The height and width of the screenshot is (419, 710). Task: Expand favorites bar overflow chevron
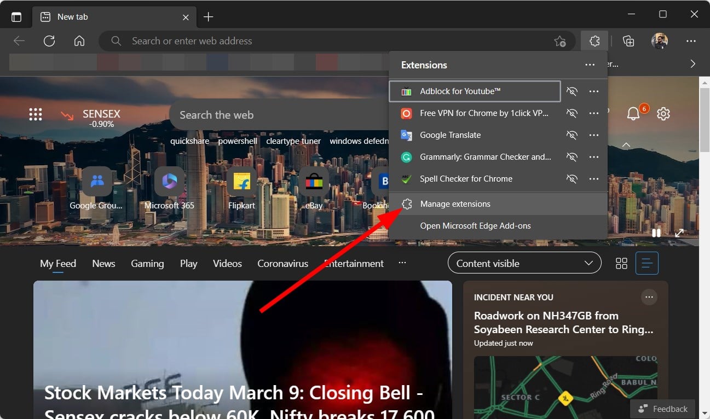pos(693,64)
